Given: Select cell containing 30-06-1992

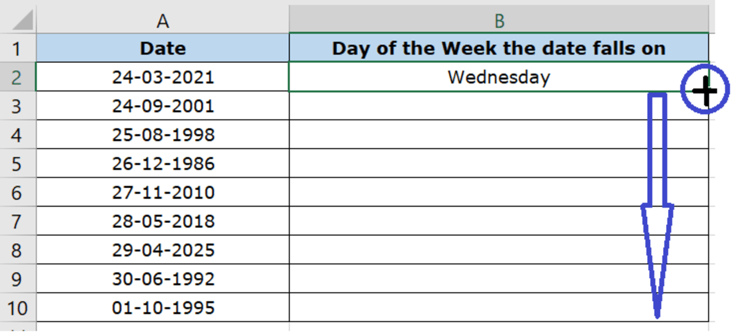Looking at the screenshot, I should tap(163, 279).
